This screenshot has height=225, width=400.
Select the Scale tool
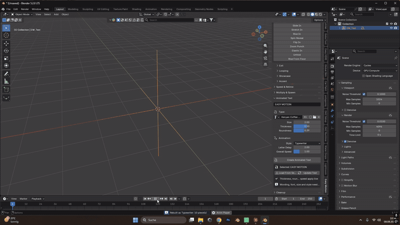(x=6, y=58)
